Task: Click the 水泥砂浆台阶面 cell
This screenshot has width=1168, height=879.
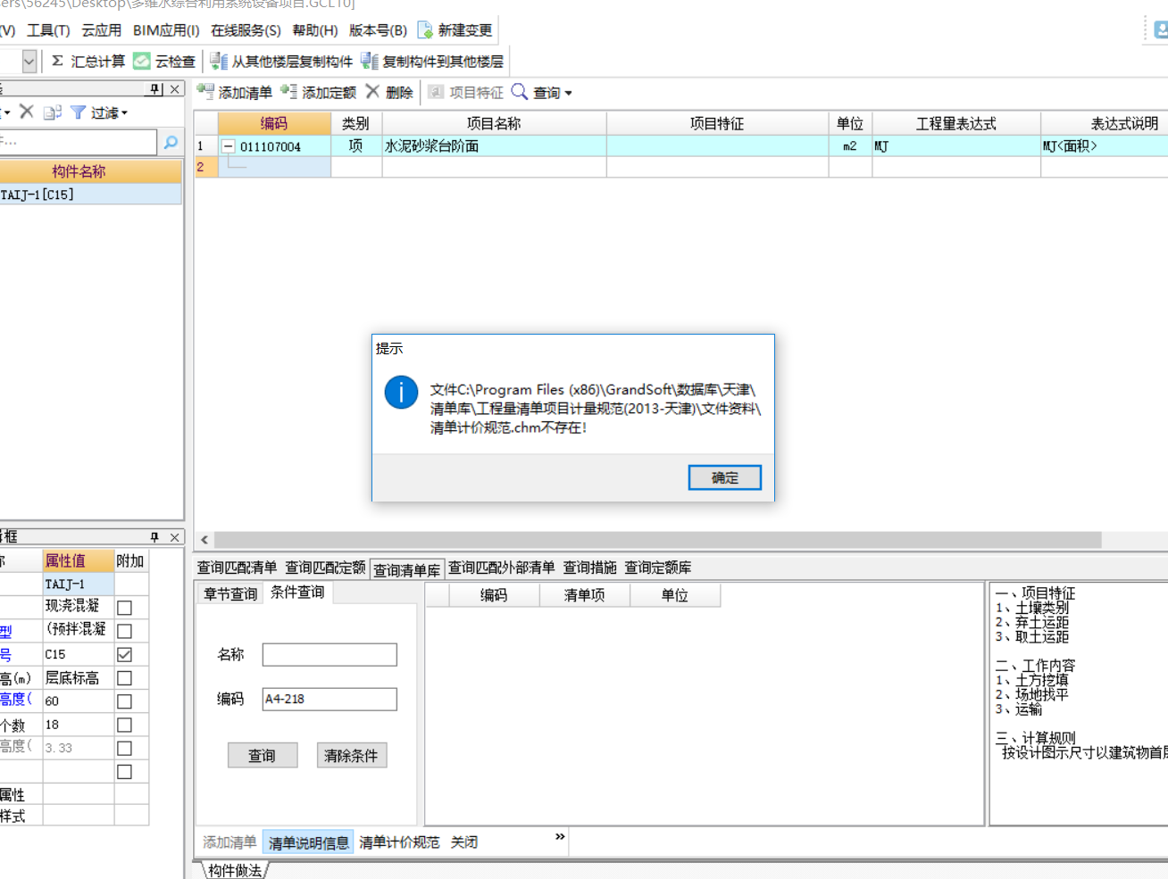Action: [x=495, y=146]
